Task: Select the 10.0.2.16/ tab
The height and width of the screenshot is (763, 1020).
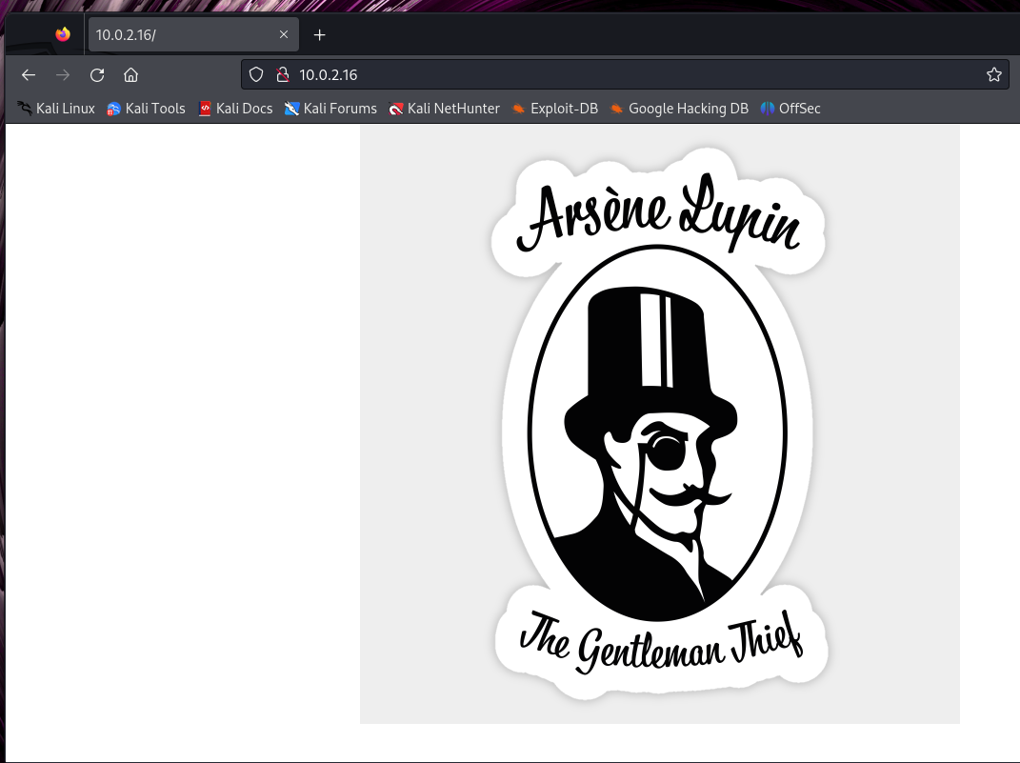Action: (194, 34)
